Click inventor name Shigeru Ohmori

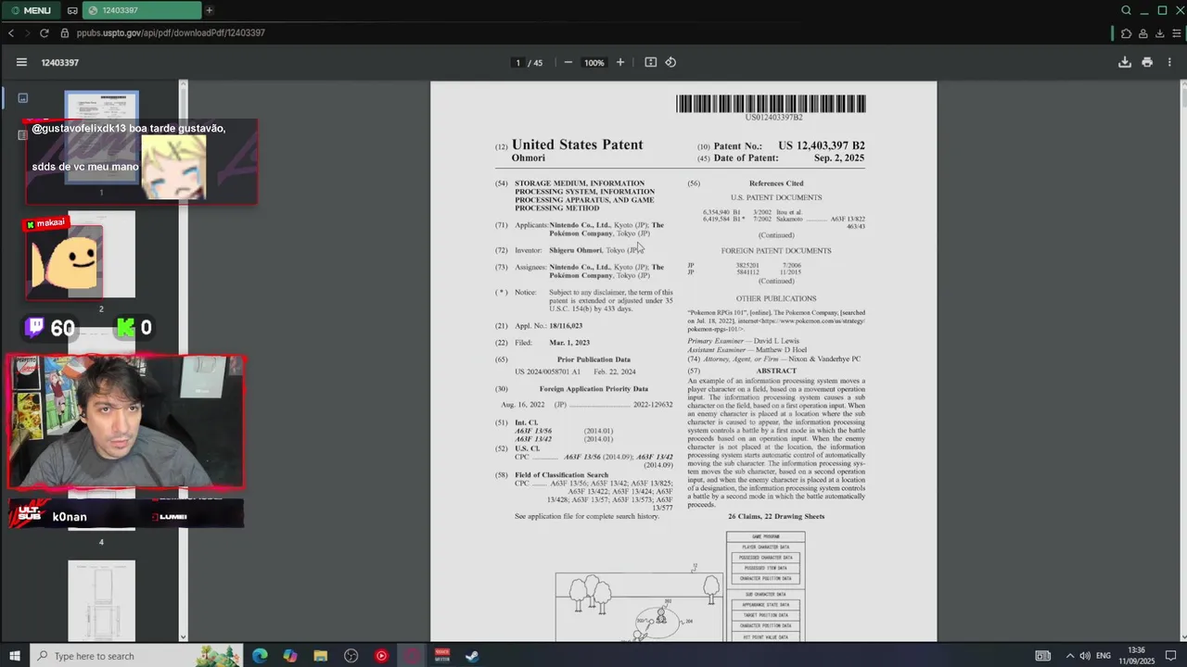tap(575, 250)
